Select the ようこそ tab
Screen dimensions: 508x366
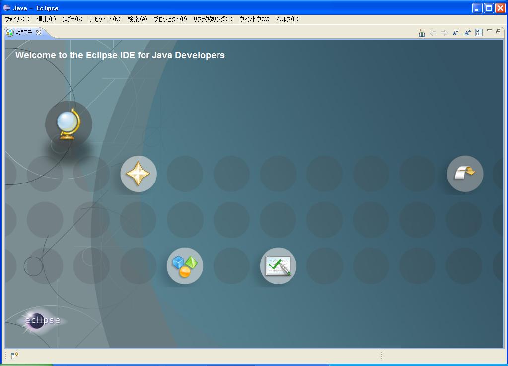(24, 33)
